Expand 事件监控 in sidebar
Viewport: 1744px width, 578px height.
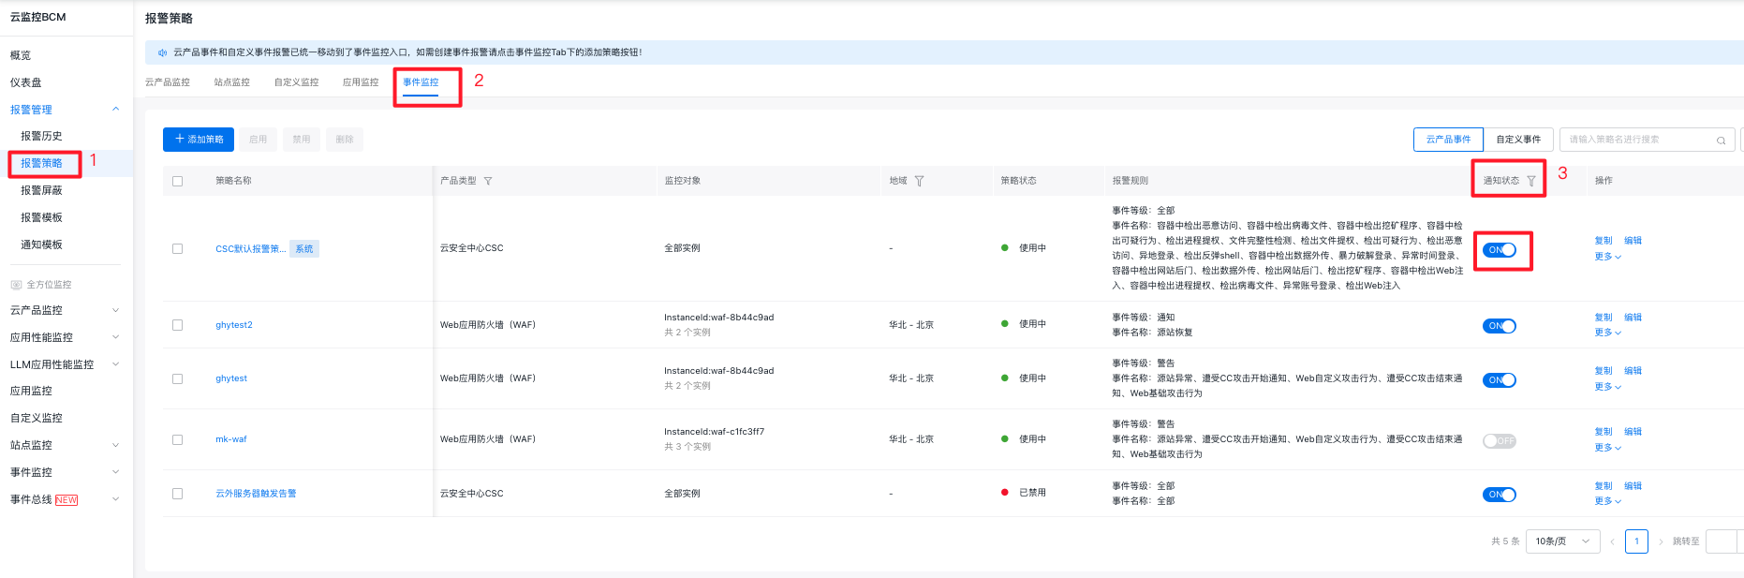coord(116,472)
